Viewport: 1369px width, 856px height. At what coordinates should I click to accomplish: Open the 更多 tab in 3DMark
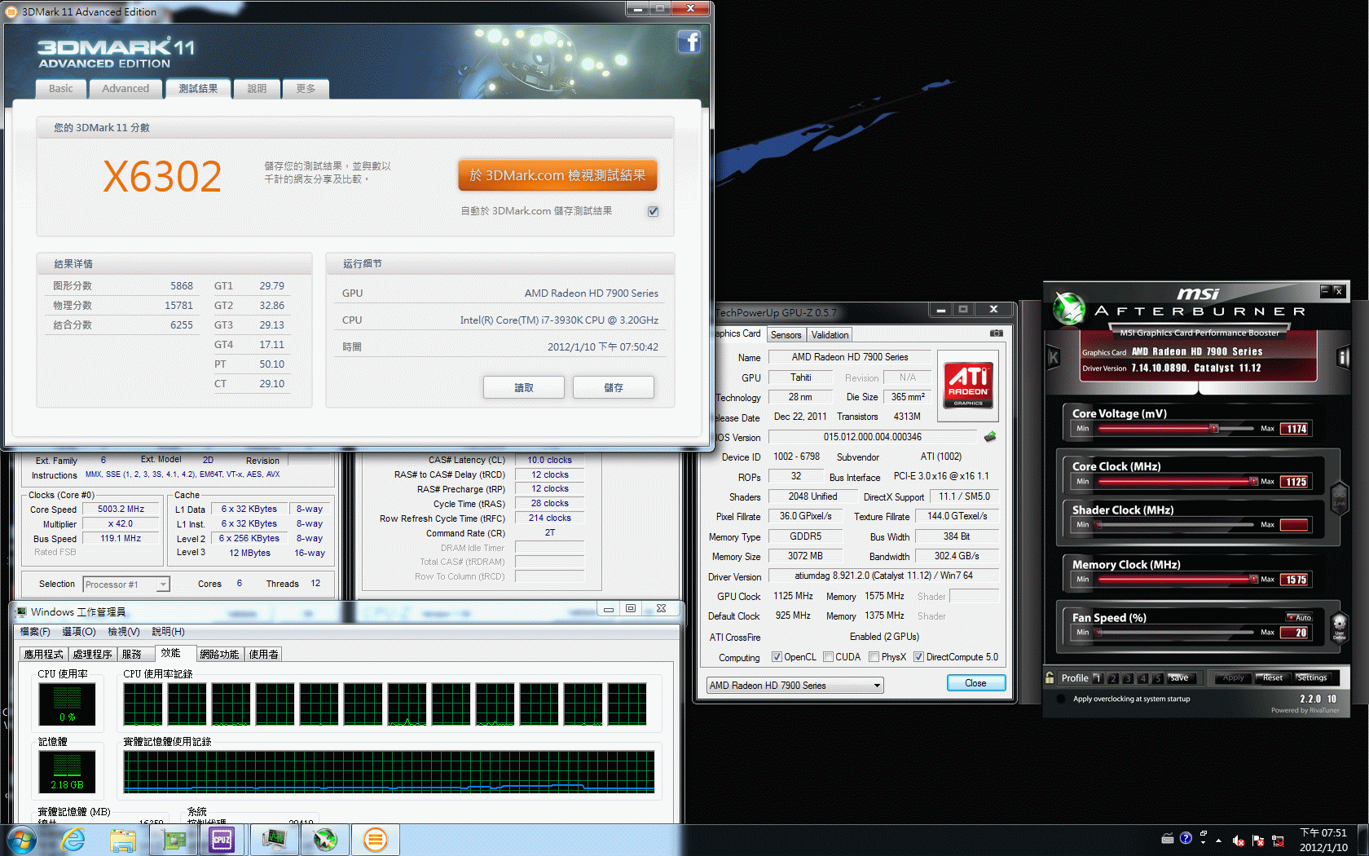coord(306,89)
